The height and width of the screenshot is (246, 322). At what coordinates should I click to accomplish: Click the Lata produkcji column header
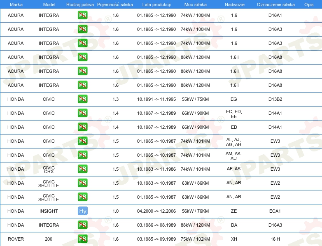156,5
